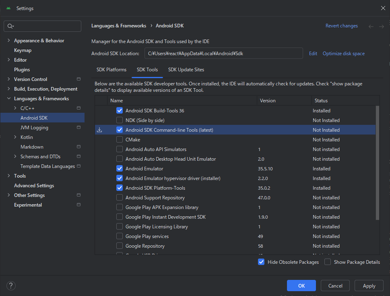The height and width of the screenshot is (296, 390).
Task: Expand Build, Execution, Deployment section
Action: [9, 89]
